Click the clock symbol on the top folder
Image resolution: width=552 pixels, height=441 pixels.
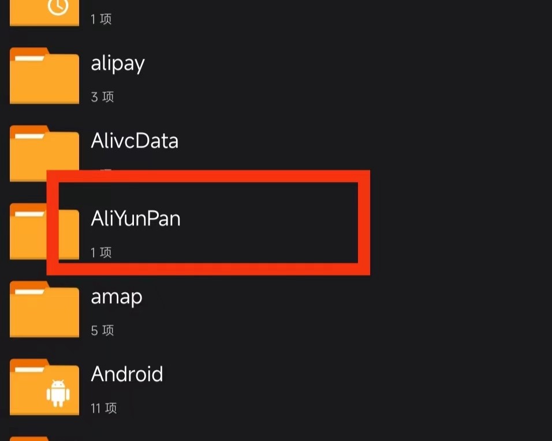click(x=58, y=7)
